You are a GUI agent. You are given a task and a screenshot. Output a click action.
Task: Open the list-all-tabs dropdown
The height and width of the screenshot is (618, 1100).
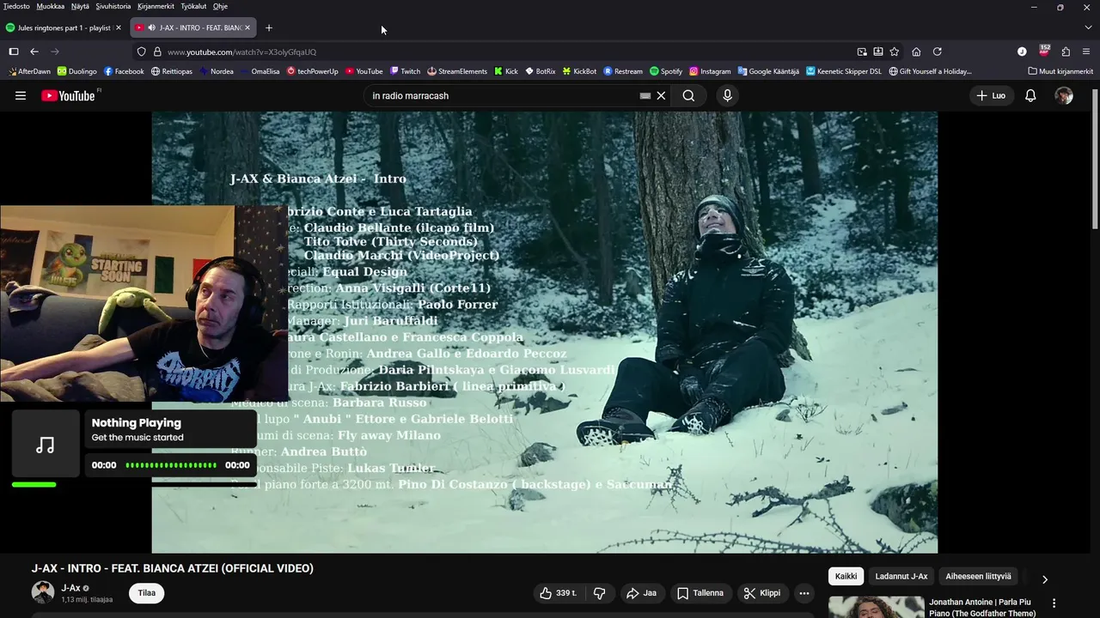[x=1087, y=27]
